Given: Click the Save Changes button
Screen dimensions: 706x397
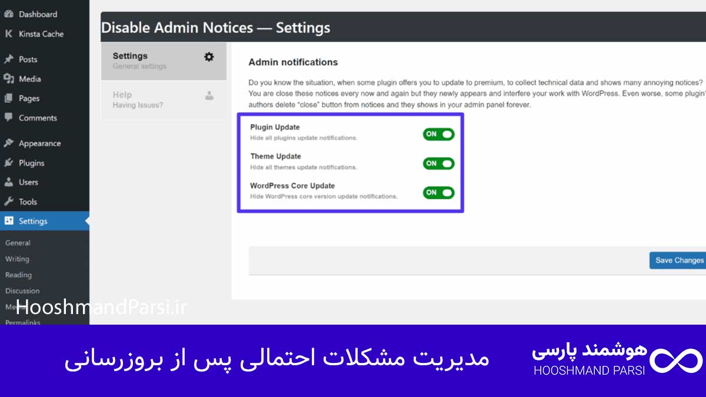Looking at the screenshot, I should point(679,261).
